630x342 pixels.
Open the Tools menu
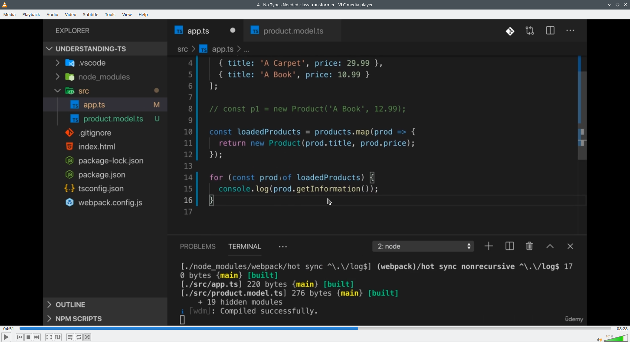point(110,15)
